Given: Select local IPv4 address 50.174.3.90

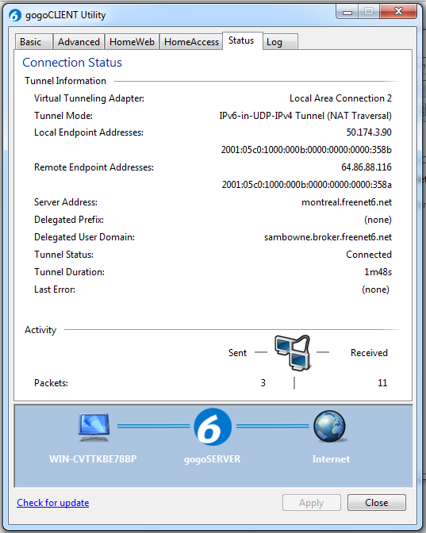Looking at the screenshot, I should (369, 132).
